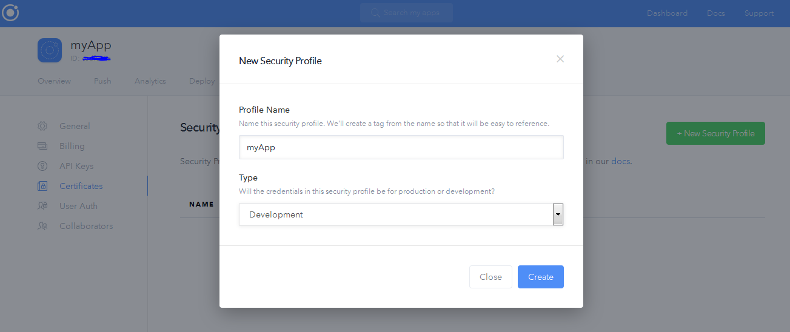Focus the Profile Name text field
The image size is (790, 332).
click(401, 147)
